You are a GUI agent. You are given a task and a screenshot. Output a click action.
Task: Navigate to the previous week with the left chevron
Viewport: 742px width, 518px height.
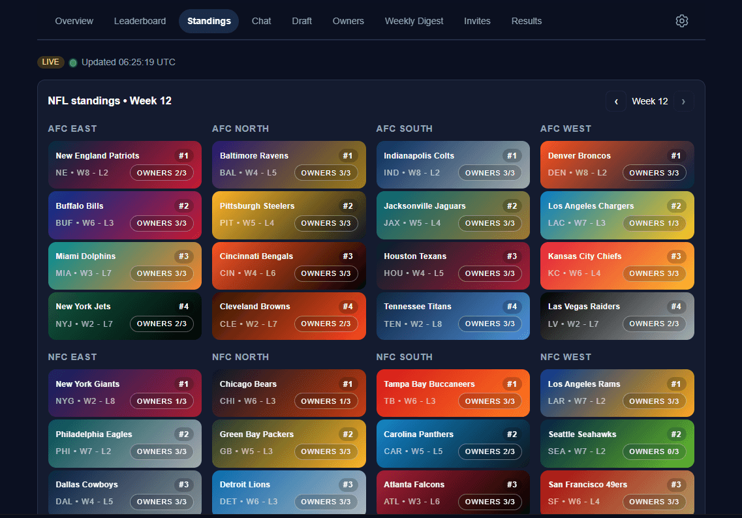point(616,101)
